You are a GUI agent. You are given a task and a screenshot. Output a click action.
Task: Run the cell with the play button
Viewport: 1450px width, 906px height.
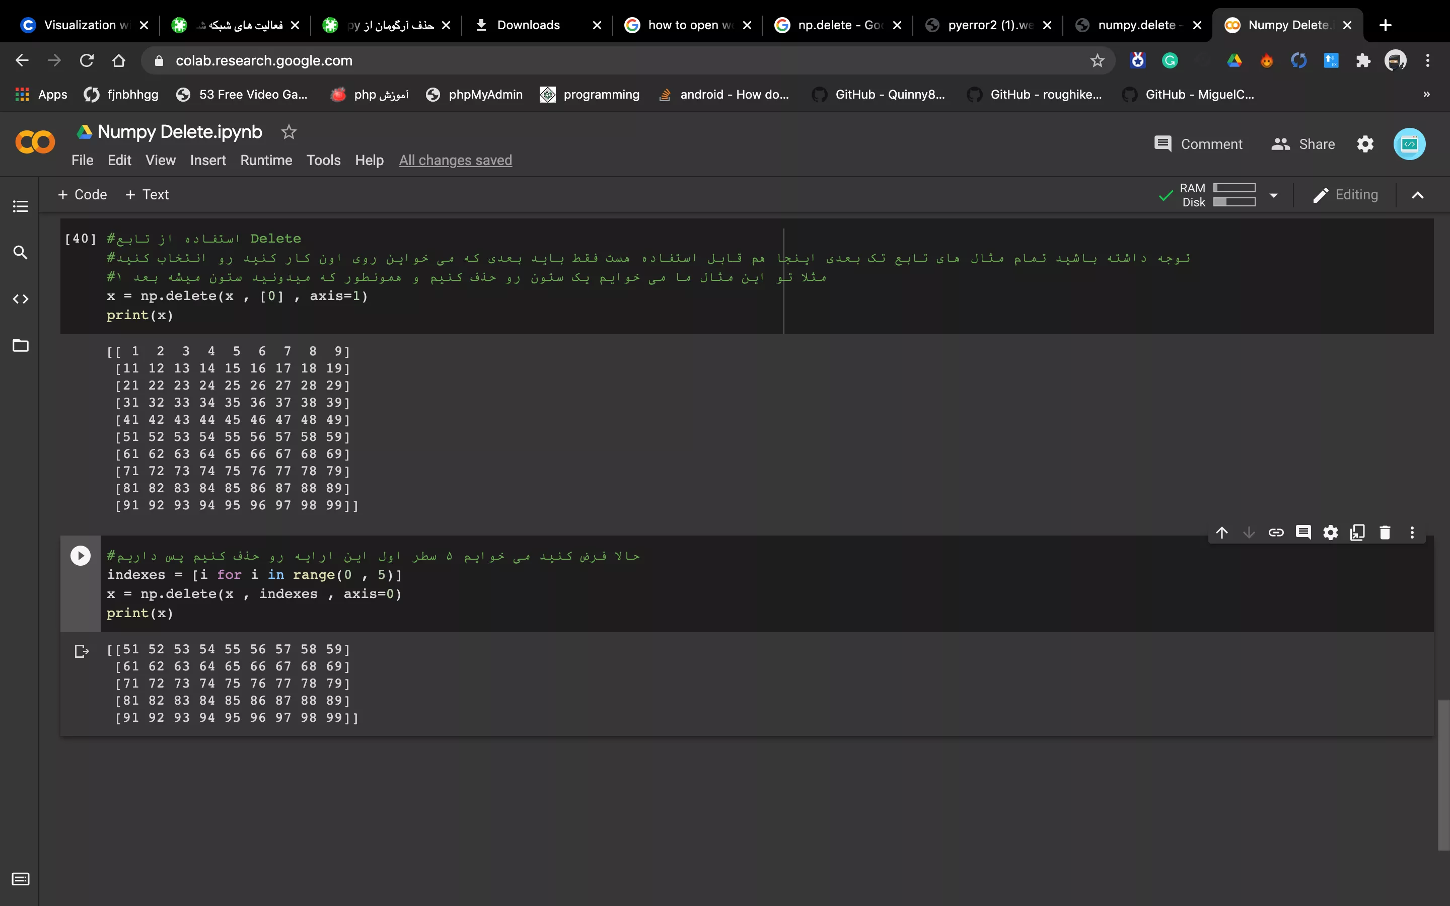coord(80,556)
